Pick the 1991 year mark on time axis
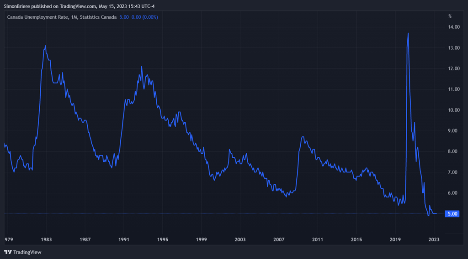 tap(123, 239)
